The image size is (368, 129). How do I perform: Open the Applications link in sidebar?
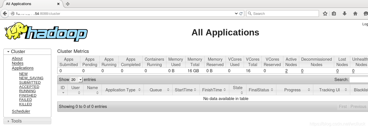pos(23,68)
